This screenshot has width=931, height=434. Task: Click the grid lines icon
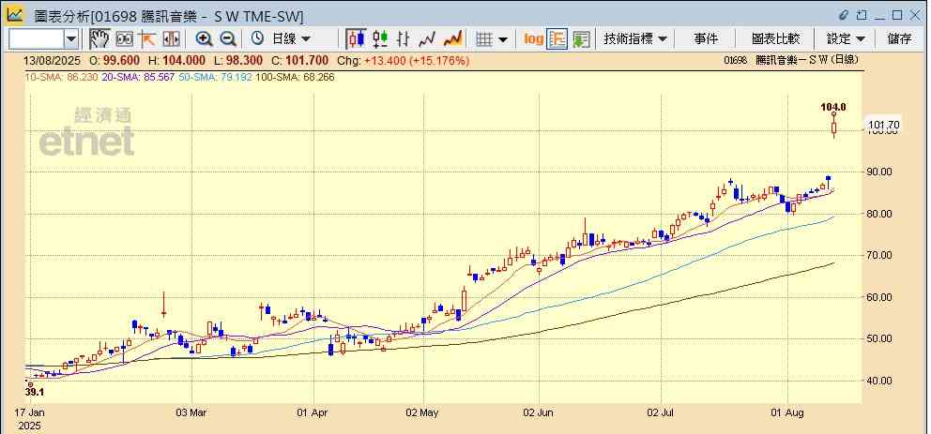tap(484, 39)
